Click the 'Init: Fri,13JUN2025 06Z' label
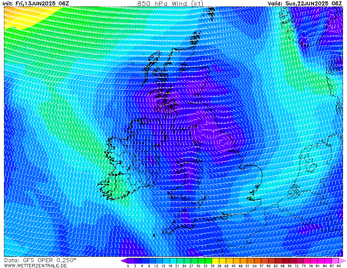 [x=35, y=3]
